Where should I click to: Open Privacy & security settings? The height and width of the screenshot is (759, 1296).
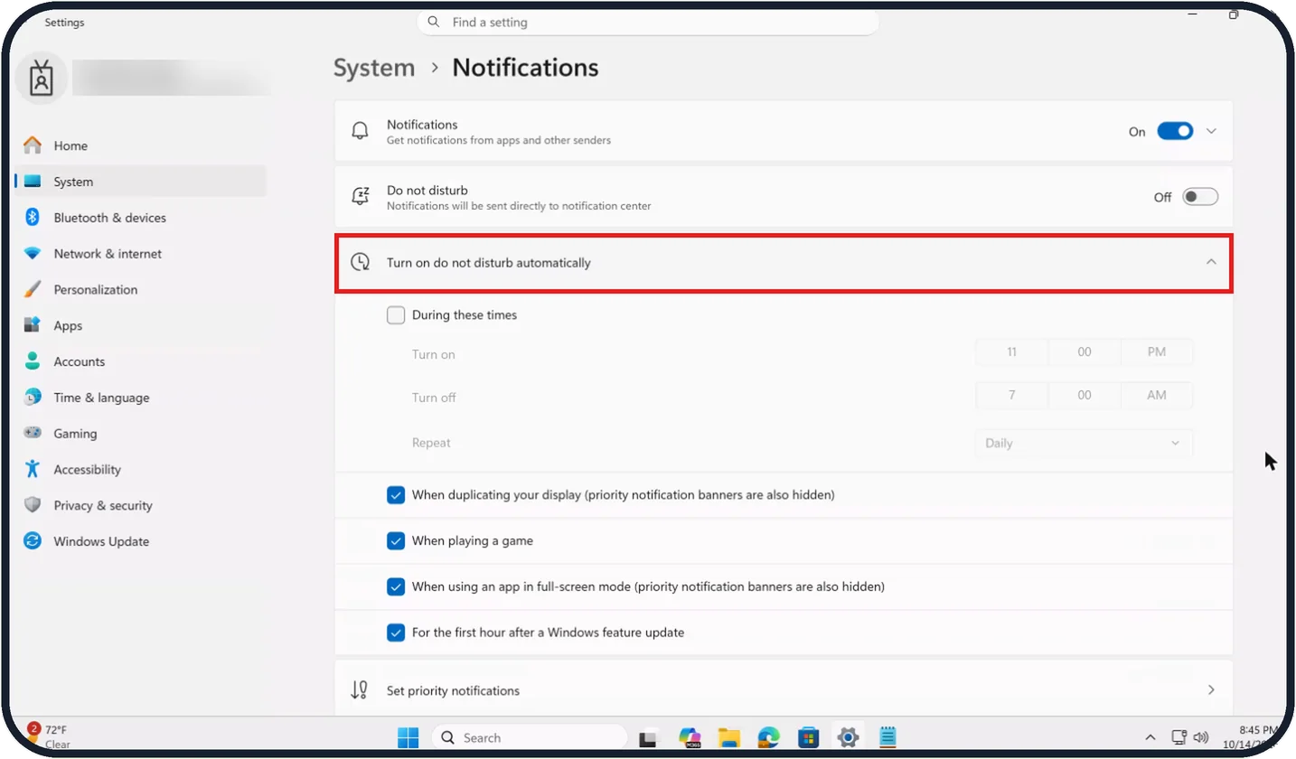pos(140,506)
